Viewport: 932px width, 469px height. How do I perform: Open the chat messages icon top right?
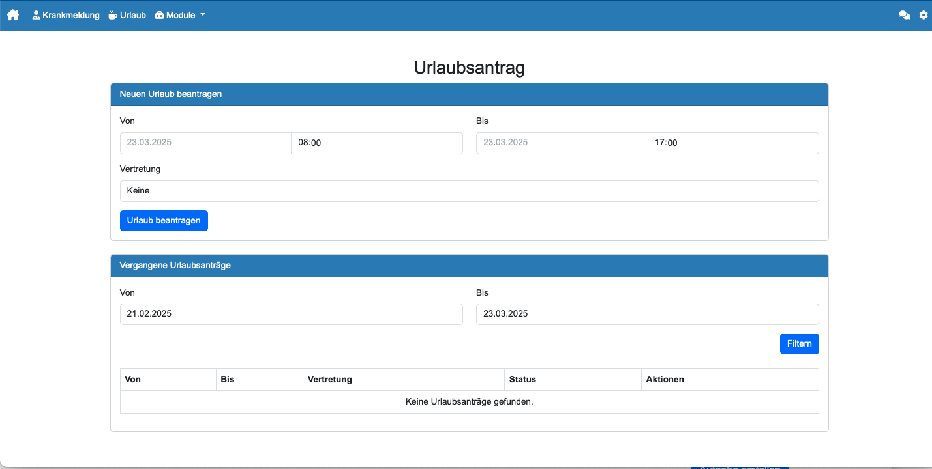coord(905,14)
